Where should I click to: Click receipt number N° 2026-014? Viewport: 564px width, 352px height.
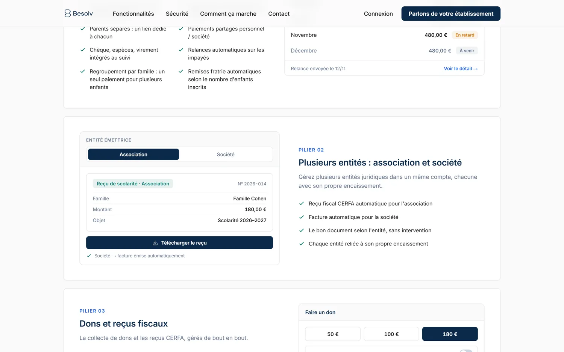(252, 184)
